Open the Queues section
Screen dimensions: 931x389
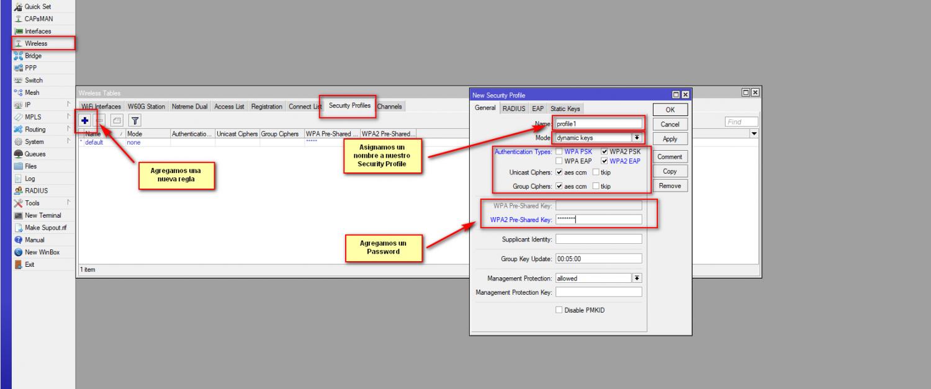pos(35,154)
